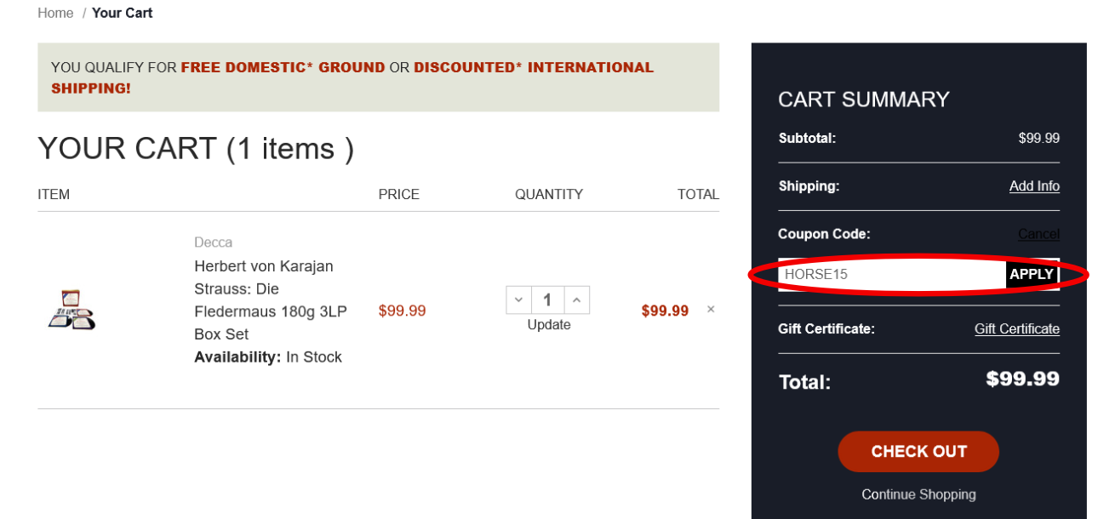This screenshot has height=519, width=1115.
Task: Click the CART SUMMARY heading
Action: [863, 100]
